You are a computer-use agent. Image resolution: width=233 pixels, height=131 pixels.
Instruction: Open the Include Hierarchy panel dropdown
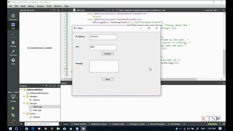tap(51, 10)
